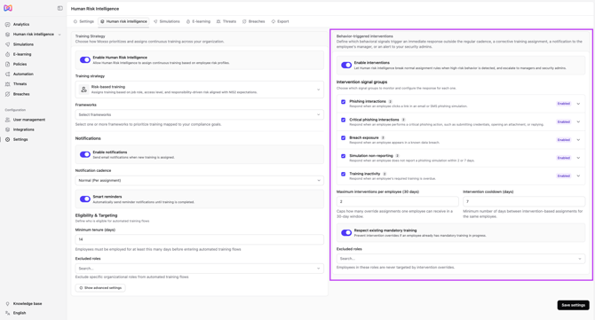Open Notification cadence dropdown

199,180
